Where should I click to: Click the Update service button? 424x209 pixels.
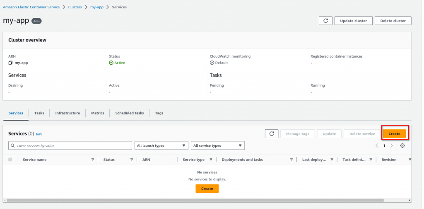(329, 134)
